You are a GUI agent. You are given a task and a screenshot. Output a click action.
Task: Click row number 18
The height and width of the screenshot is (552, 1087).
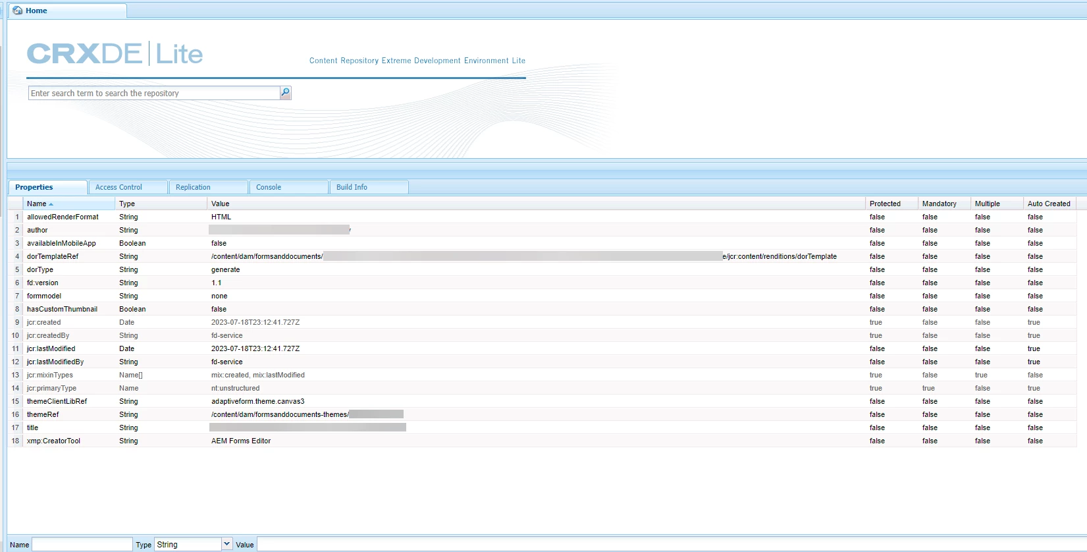coord(15,441)
